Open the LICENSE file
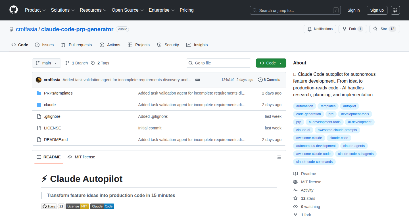Screen dimensions: 409x216 click(x=53, y=128)
